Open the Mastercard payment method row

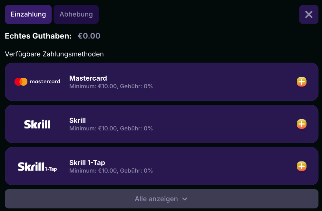(161, 82)
